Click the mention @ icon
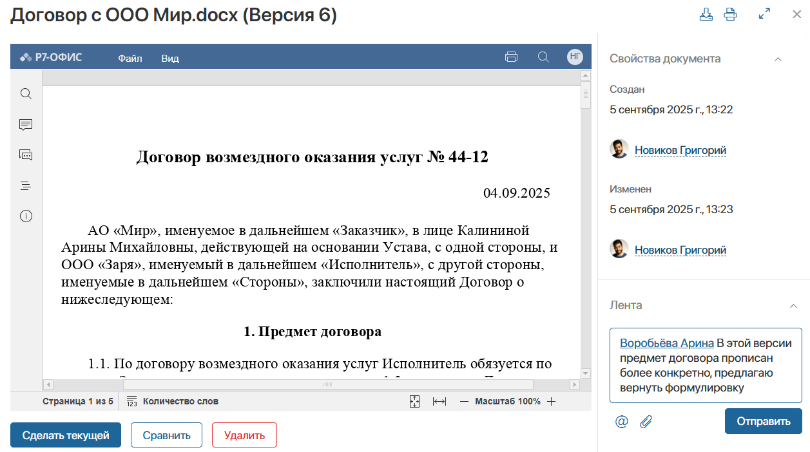 (621, 422)
